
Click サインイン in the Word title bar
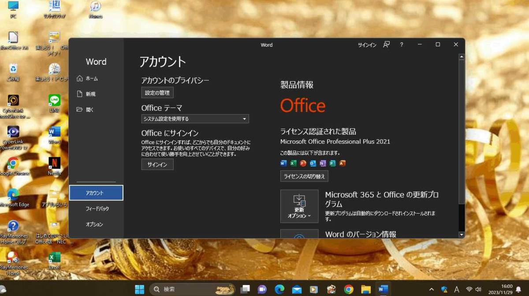367,45
